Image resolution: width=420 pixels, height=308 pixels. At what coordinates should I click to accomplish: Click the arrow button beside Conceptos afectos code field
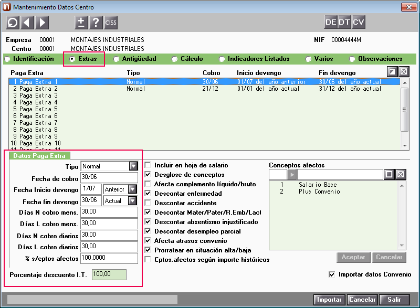(292, 175)
